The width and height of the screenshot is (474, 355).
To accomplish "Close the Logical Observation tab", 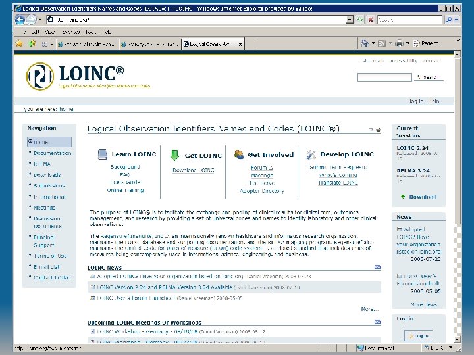I will pyautogui.click(x=240, y=44).
